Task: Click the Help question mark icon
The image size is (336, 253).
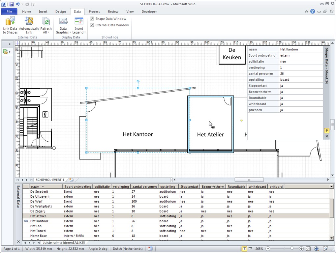Action: [313, 12]
